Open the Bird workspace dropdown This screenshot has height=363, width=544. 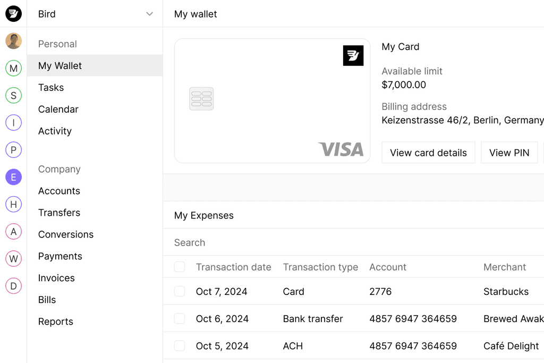click(x=95, y=14)
